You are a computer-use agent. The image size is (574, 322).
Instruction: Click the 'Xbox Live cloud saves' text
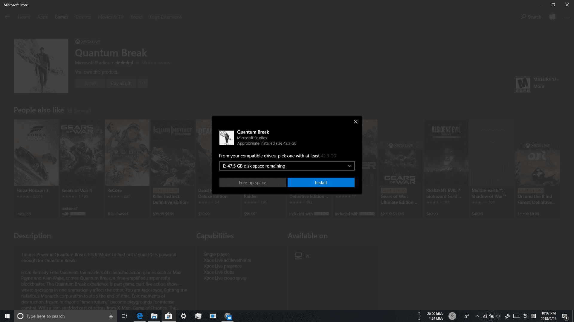coord(225,278)
